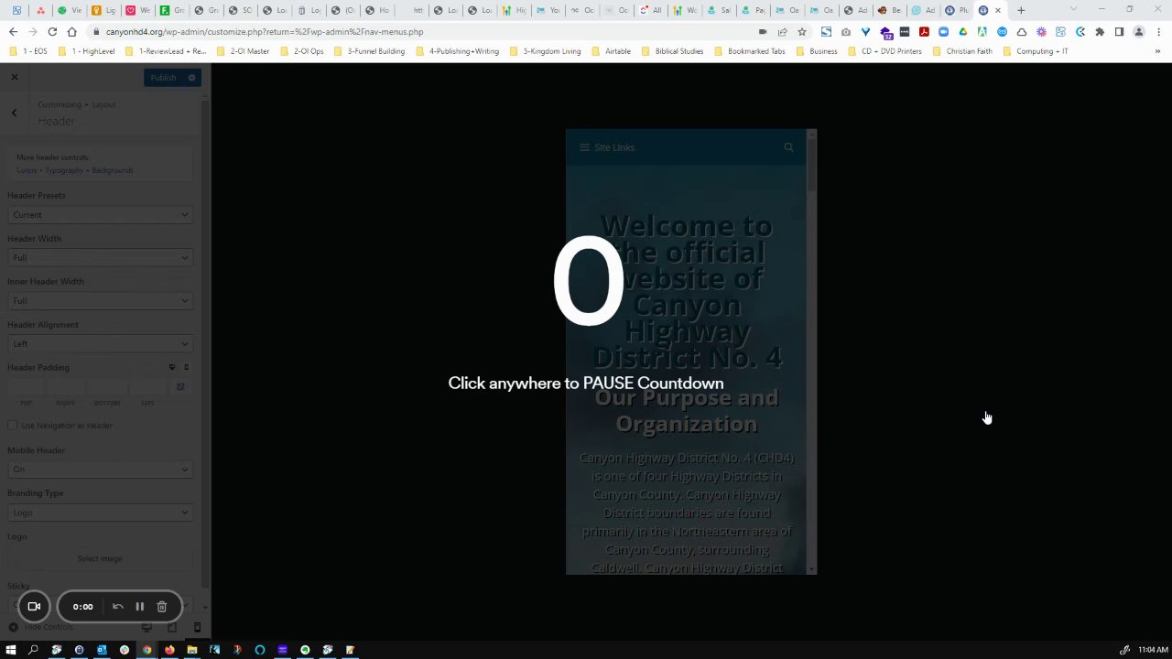Viewport: 1172px width, 659px height.
Task: Open the Zoom extension icon
Action: coord(943,31)
